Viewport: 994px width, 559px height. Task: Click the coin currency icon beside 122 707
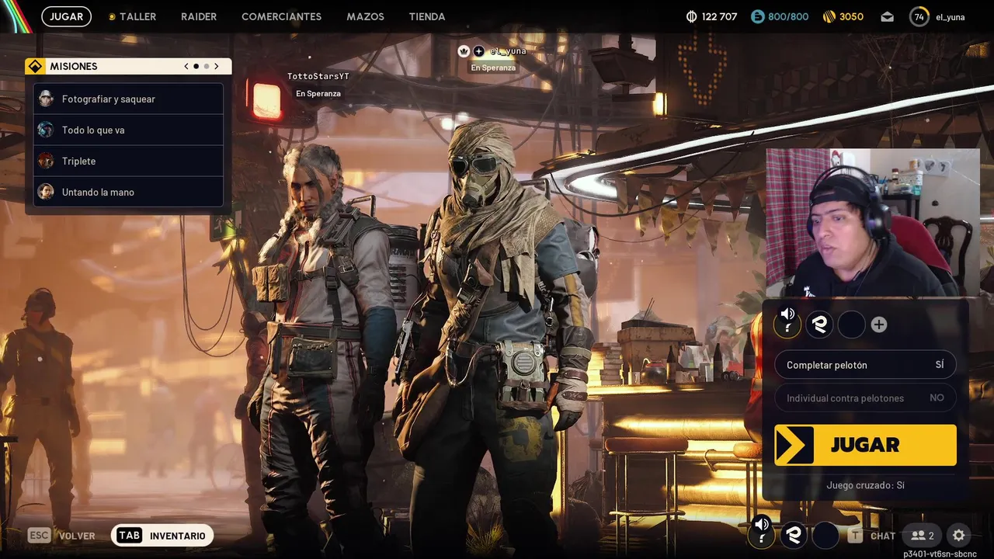coord(692,16)
